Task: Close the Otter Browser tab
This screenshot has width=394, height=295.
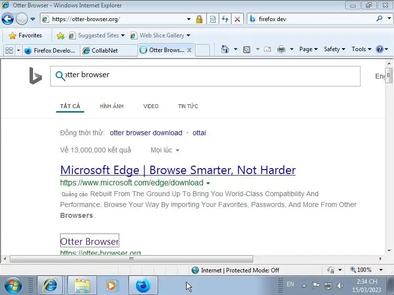Action: 190,50
